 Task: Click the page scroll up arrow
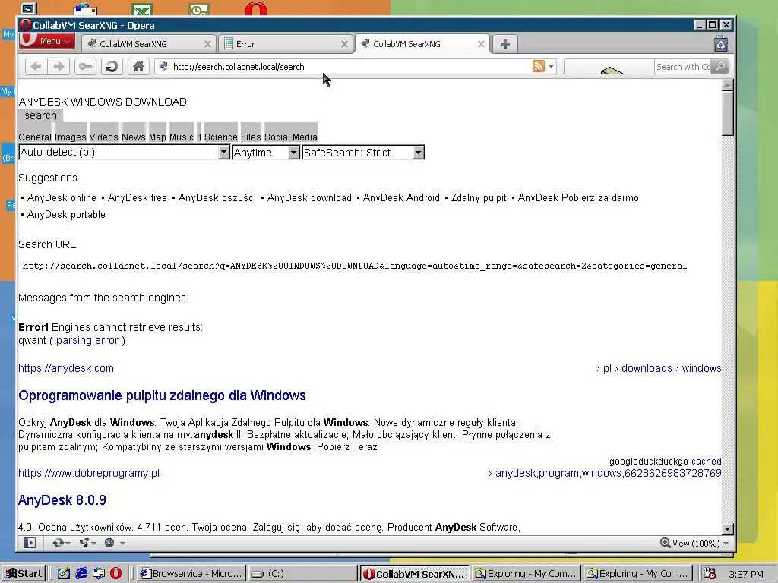tap(728, 85)
